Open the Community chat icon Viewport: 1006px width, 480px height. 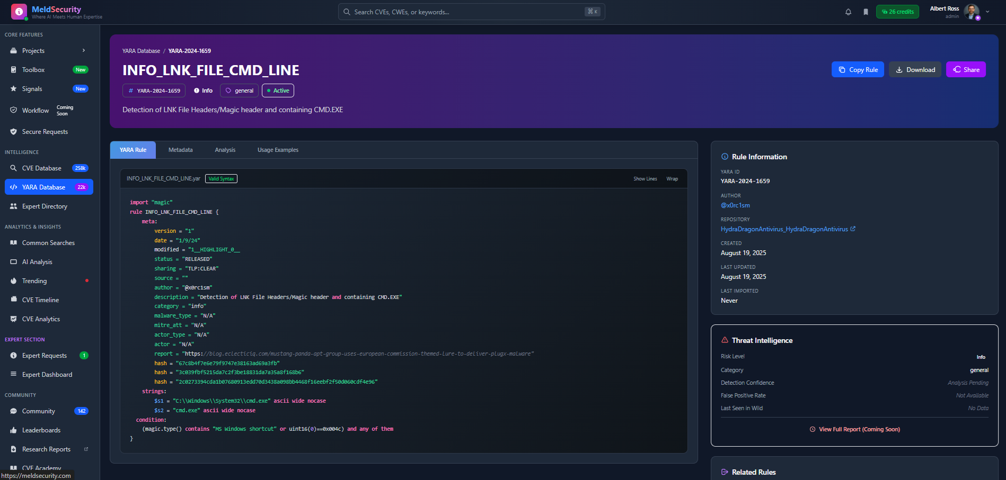(x=13, y=411)
